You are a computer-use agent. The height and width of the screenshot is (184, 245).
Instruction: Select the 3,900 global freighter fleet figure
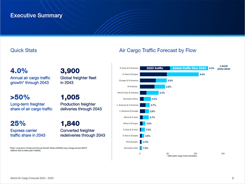point(70,71)
